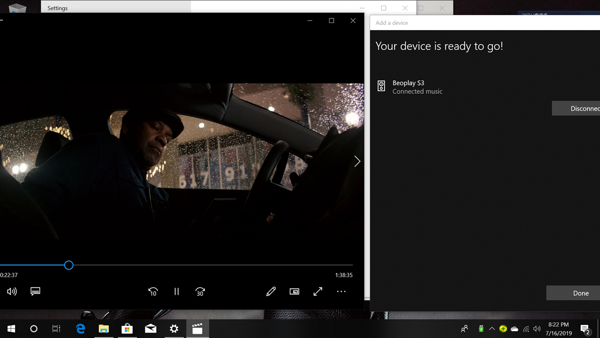Open the more options ellipsis menu
Screen dimensions: 600x338
coord(341,292)
